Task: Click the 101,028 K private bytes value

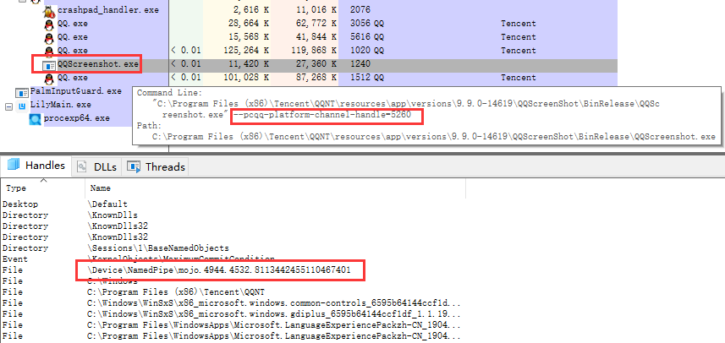Action: point(246,78)
